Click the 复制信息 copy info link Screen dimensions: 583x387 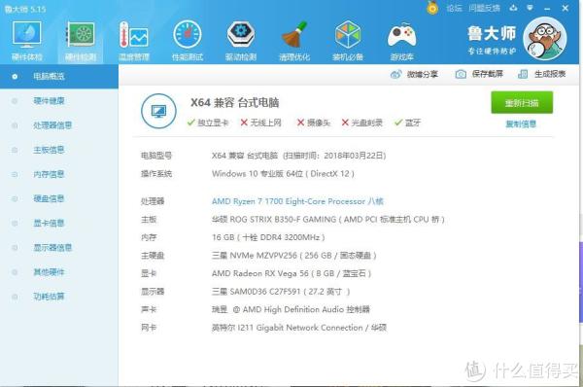521,123
